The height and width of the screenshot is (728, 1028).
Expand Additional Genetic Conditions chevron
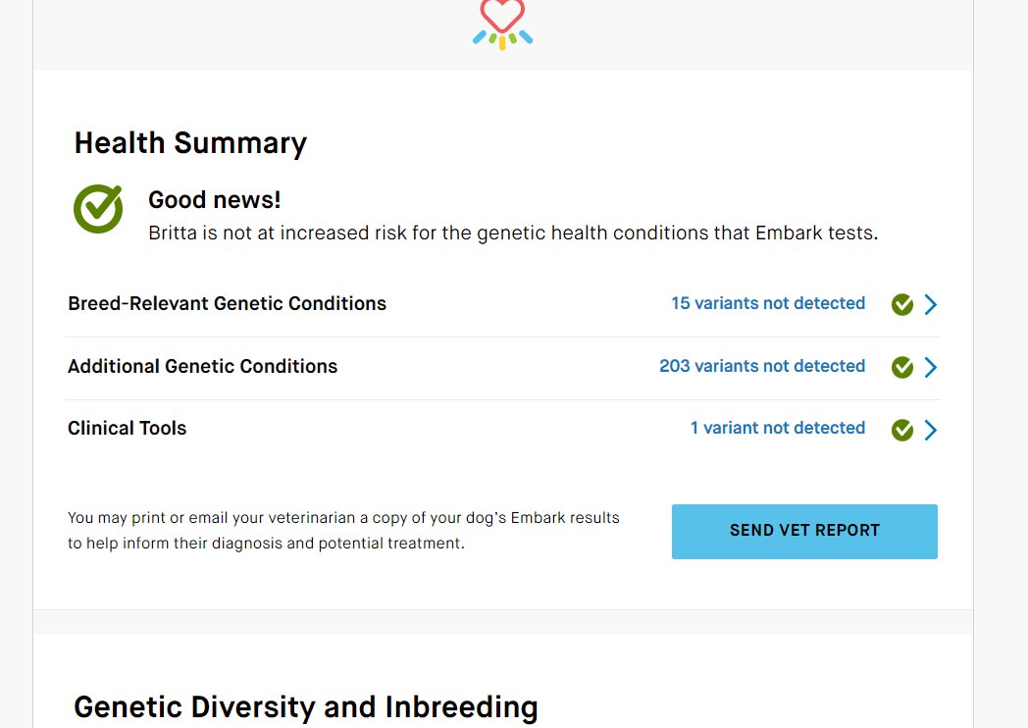coord(930,367)
